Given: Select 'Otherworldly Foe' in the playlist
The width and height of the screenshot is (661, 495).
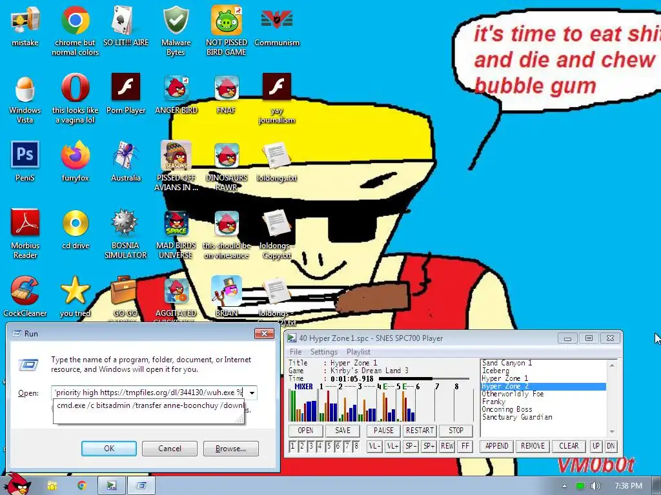Looking at the screenshot, I should click(x=513, y=394).
